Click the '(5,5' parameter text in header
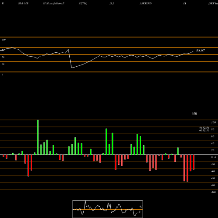Image resolution: width=218 pixels, height=218 pixels. (x=112, y=3)
